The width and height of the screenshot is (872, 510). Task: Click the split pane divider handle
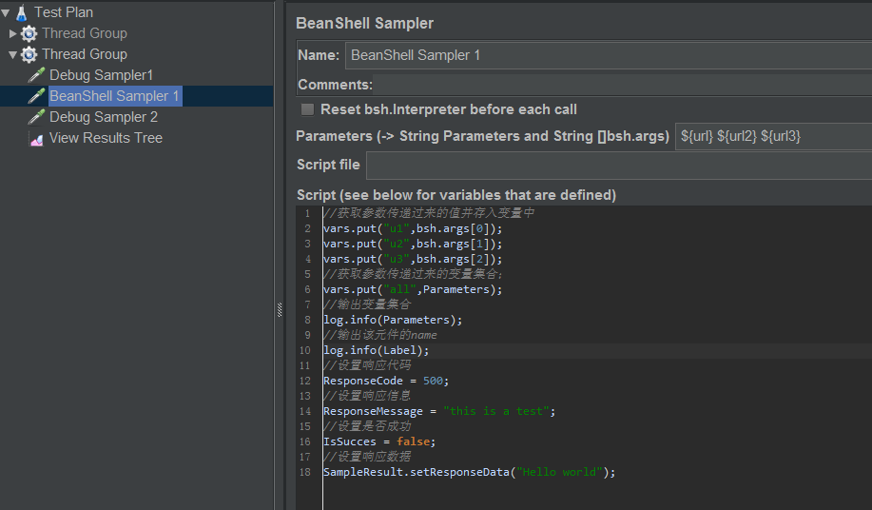(280, 309)
